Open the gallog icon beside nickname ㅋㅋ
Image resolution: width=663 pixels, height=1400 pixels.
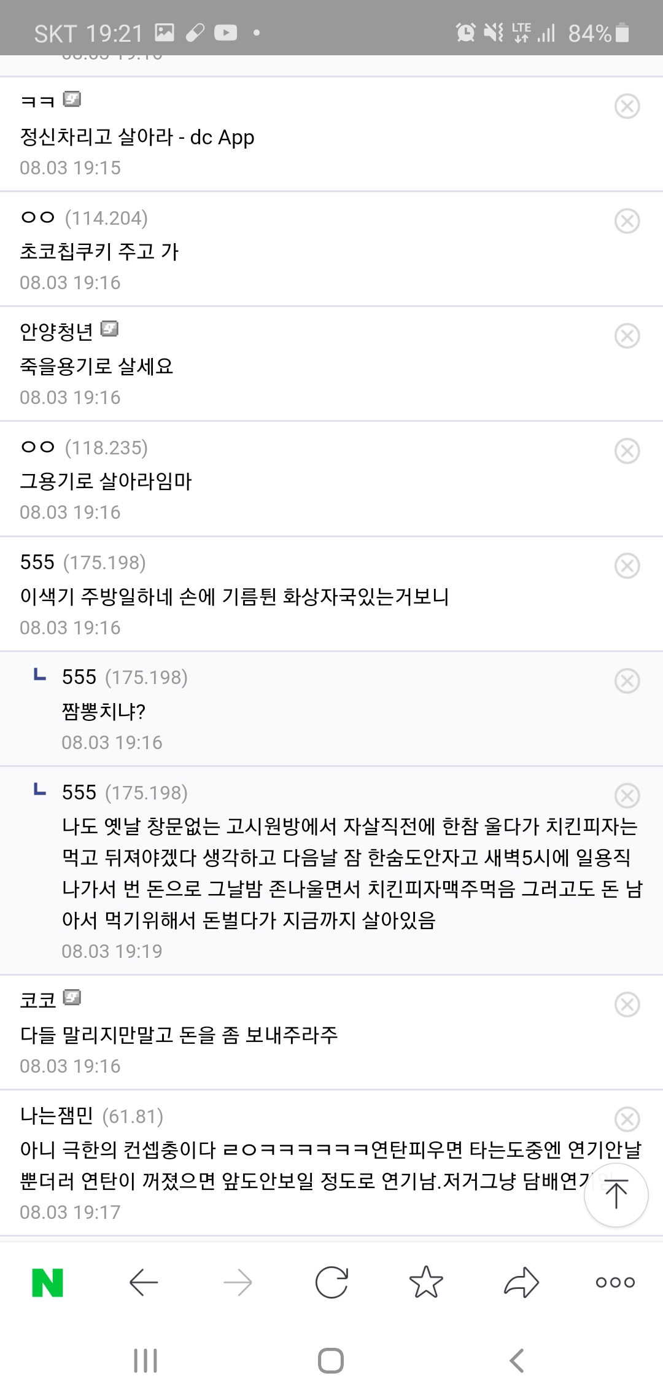(72, 99)
